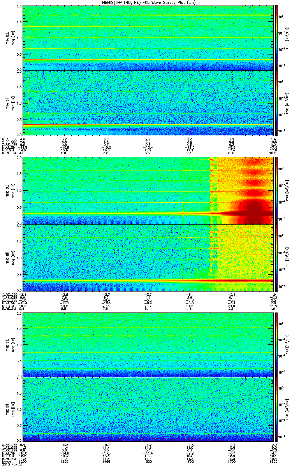Screen dimensions: 292x467
Task: Select the THA Bll spectrogram panel
Action: [148, 103]
